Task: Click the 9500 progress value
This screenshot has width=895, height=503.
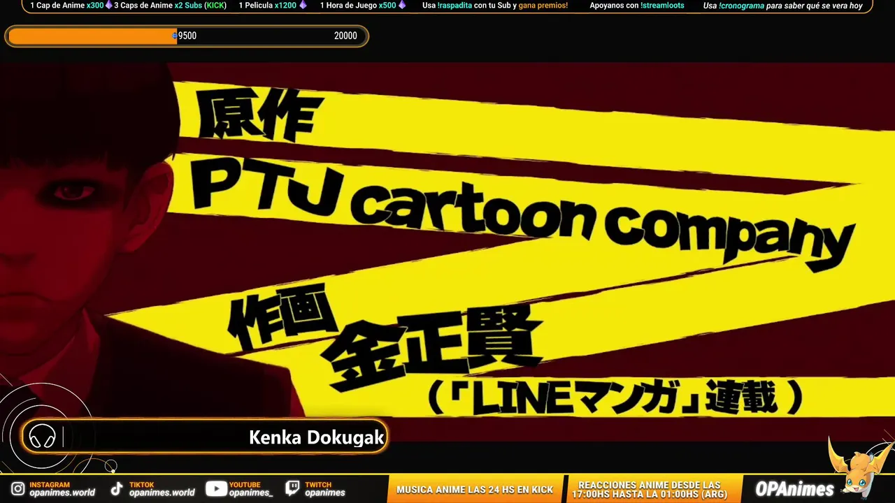Action: click(187, 36)
